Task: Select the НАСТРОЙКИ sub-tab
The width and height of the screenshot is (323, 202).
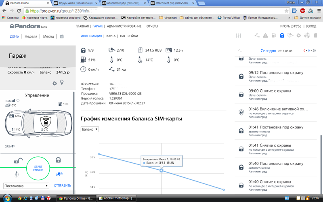Action: coord(129,36)
